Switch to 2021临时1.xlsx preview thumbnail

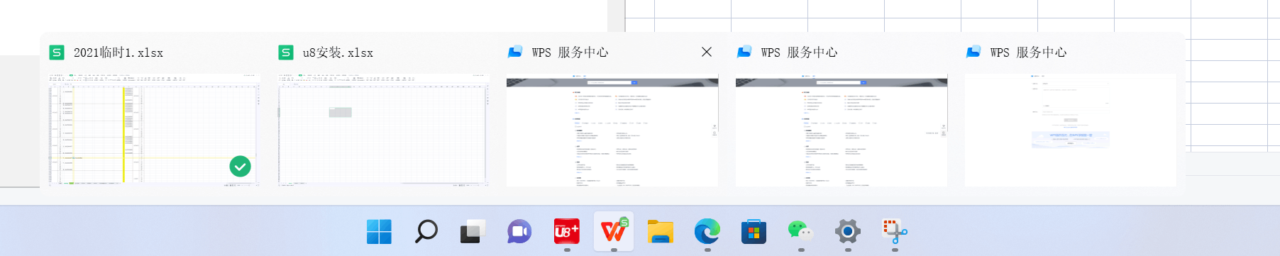pyautogui.click(x=154, y=130)
